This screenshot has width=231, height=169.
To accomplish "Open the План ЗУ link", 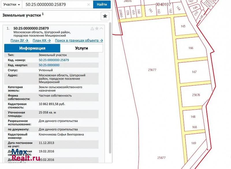I will click(x=19, y=41).
